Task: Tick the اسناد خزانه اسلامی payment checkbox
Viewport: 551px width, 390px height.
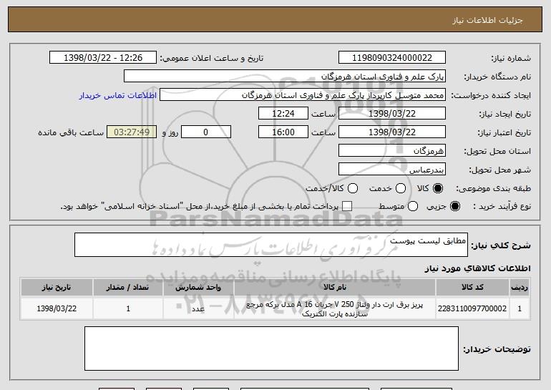Action: coord(347,206)
